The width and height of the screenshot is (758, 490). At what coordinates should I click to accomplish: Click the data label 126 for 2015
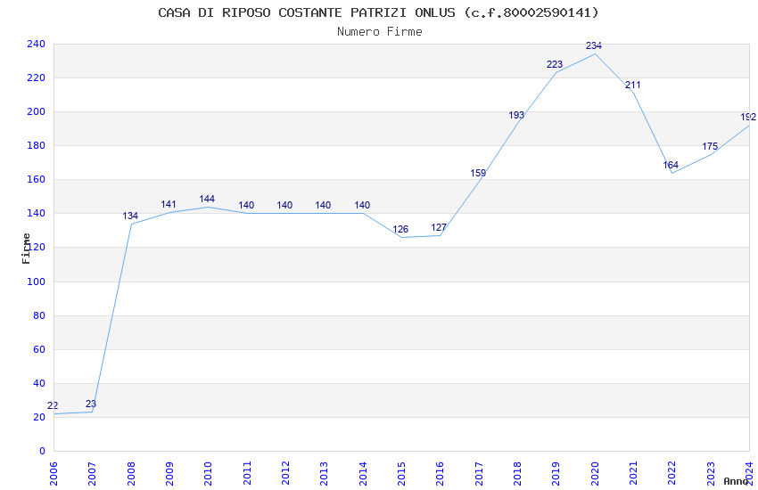(x=400, y=229)
